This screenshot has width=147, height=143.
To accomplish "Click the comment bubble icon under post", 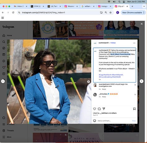I will pos(99,109).
